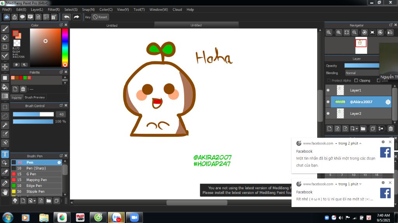Screen dimensions: 398x223
Task: Select the Text tool
Action: (x=5, y=154)
